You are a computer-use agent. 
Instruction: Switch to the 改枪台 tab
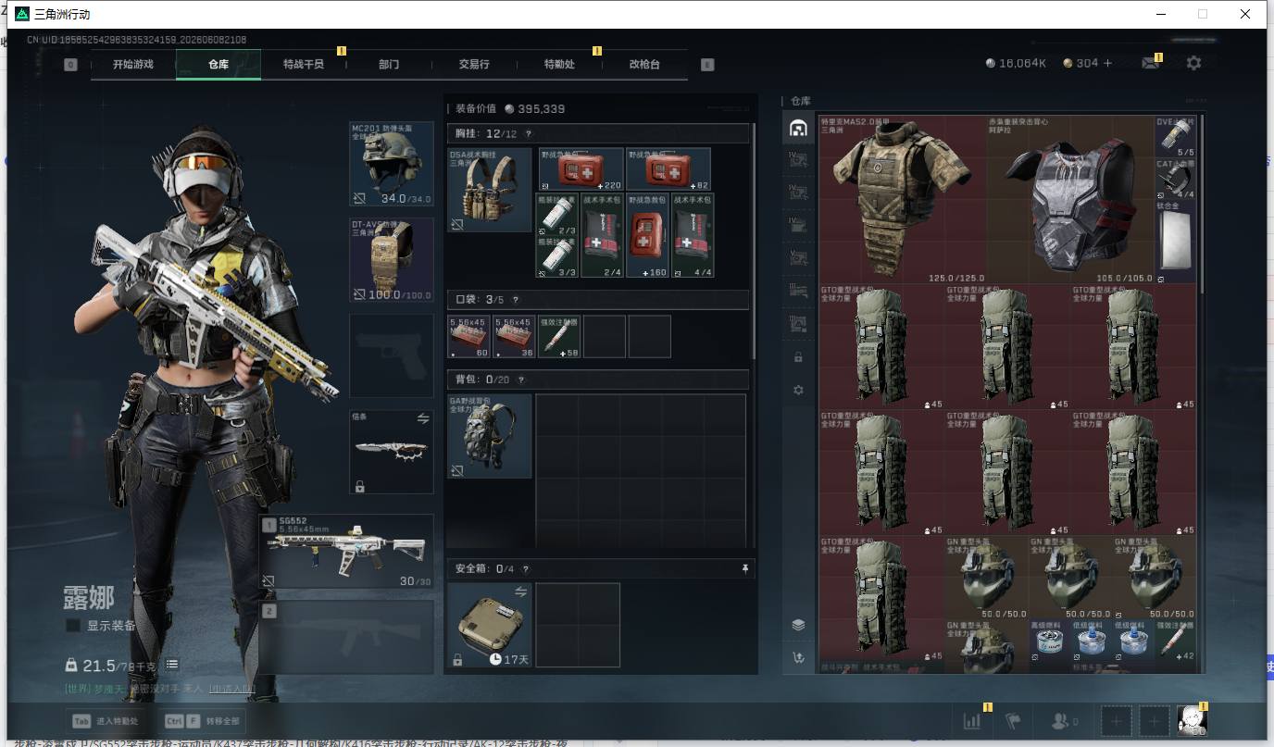tap(644, 65)
